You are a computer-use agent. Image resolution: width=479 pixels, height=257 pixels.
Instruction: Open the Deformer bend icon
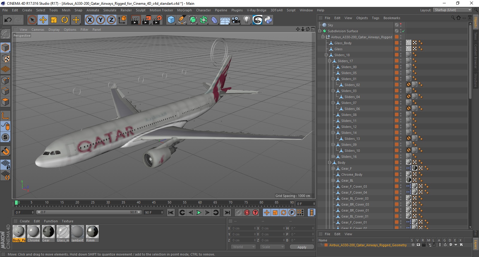214,20
